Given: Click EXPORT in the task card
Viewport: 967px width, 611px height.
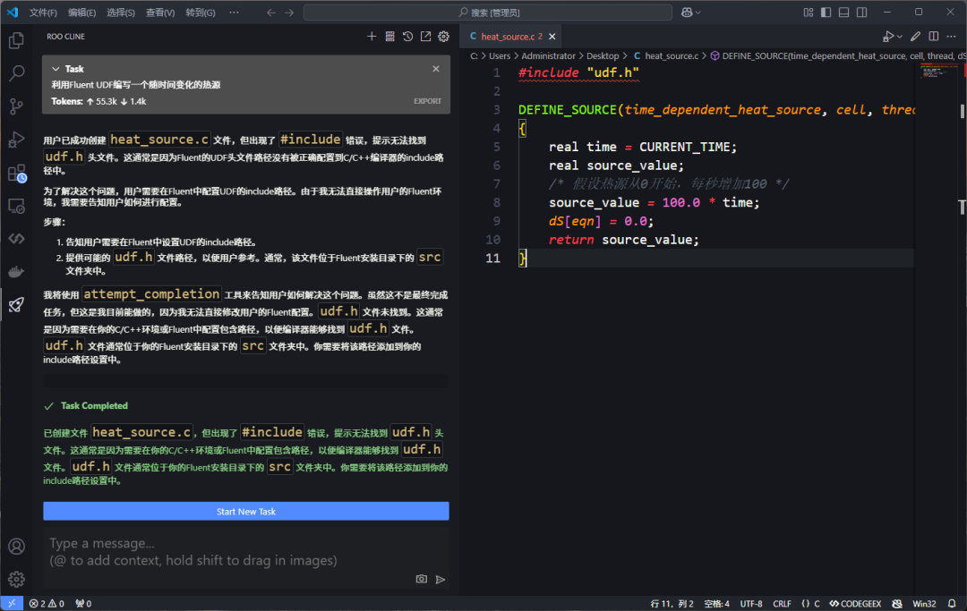Looking at the screenshot, I should (427, 101).
